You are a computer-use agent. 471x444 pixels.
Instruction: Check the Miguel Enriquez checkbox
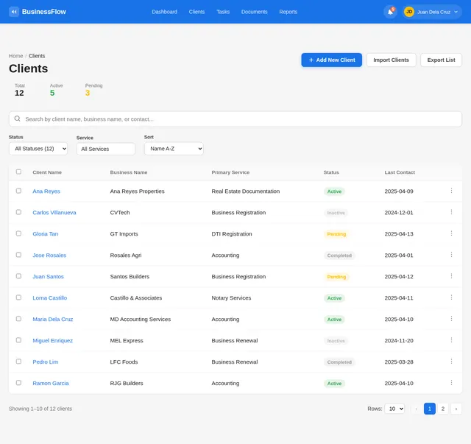[18, 340]
